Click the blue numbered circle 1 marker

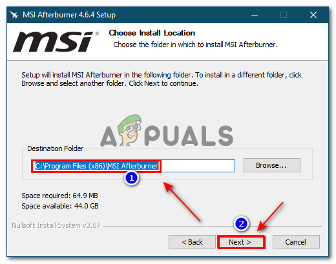pos(131,178)
